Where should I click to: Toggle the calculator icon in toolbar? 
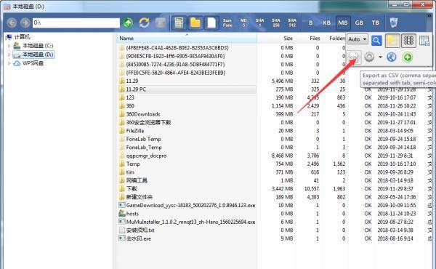(179, 23)
